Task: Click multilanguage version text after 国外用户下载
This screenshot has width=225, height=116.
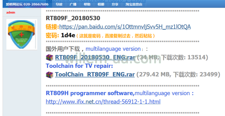Action: 113,49
